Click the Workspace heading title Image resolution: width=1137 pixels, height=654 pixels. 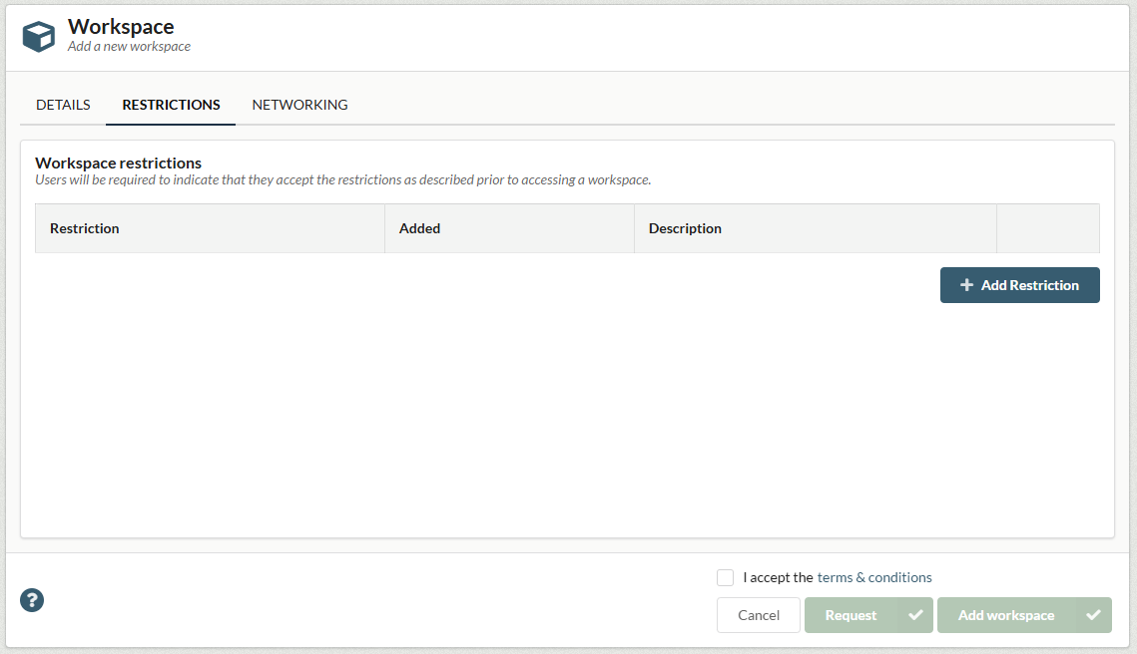(121, 27)
